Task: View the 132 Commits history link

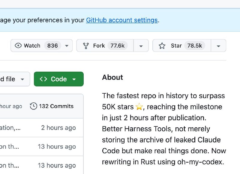Action: pyautogui.click(x=56, y=106)
